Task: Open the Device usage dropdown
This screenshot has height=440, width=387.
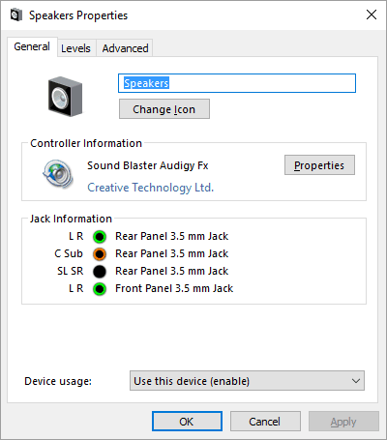Action: click(247, 381)
